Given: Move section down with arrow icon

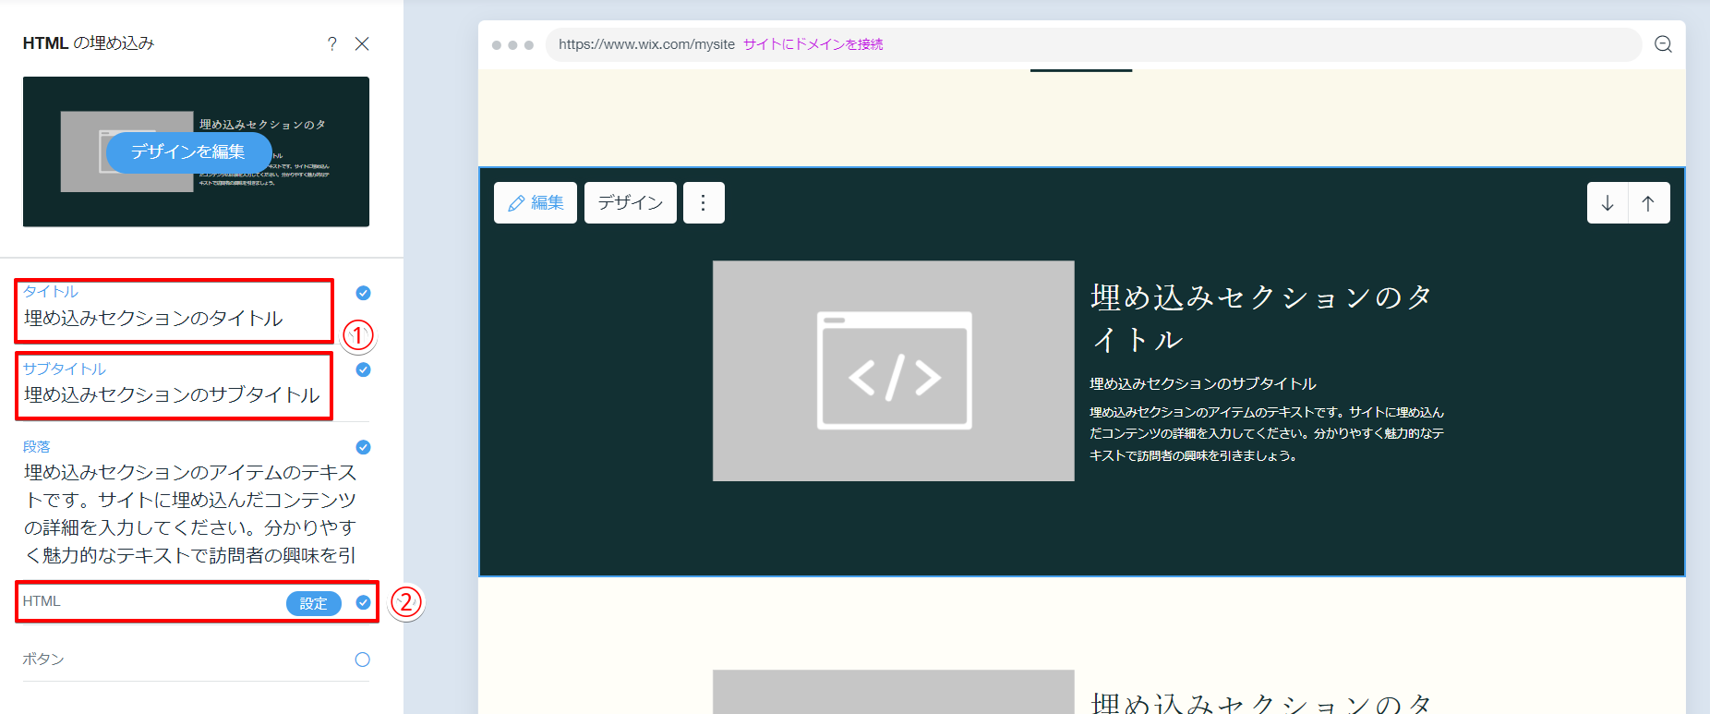Looking at the screenshot, I should 1608,203.
